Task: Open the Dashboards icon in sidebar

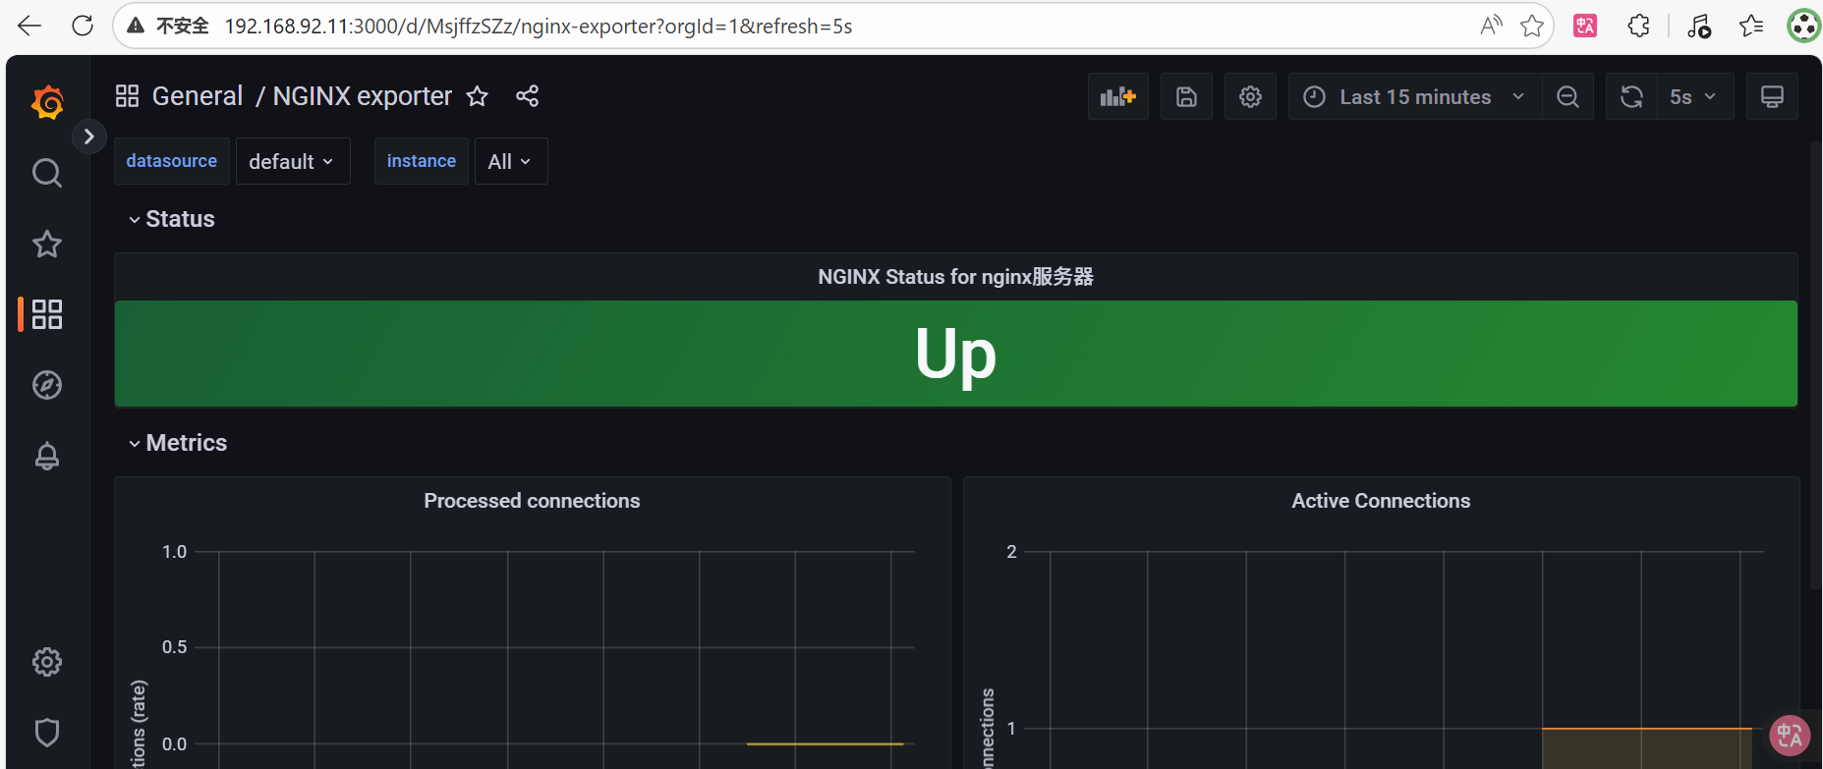Action: [x=47, y=314]
